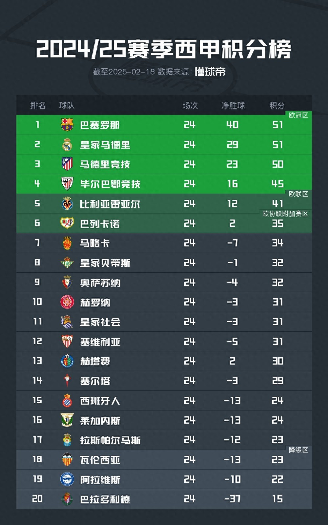Click the Athletic Bilbao crest
This screenshot has width=328, height=525.
tap(67, 184)
